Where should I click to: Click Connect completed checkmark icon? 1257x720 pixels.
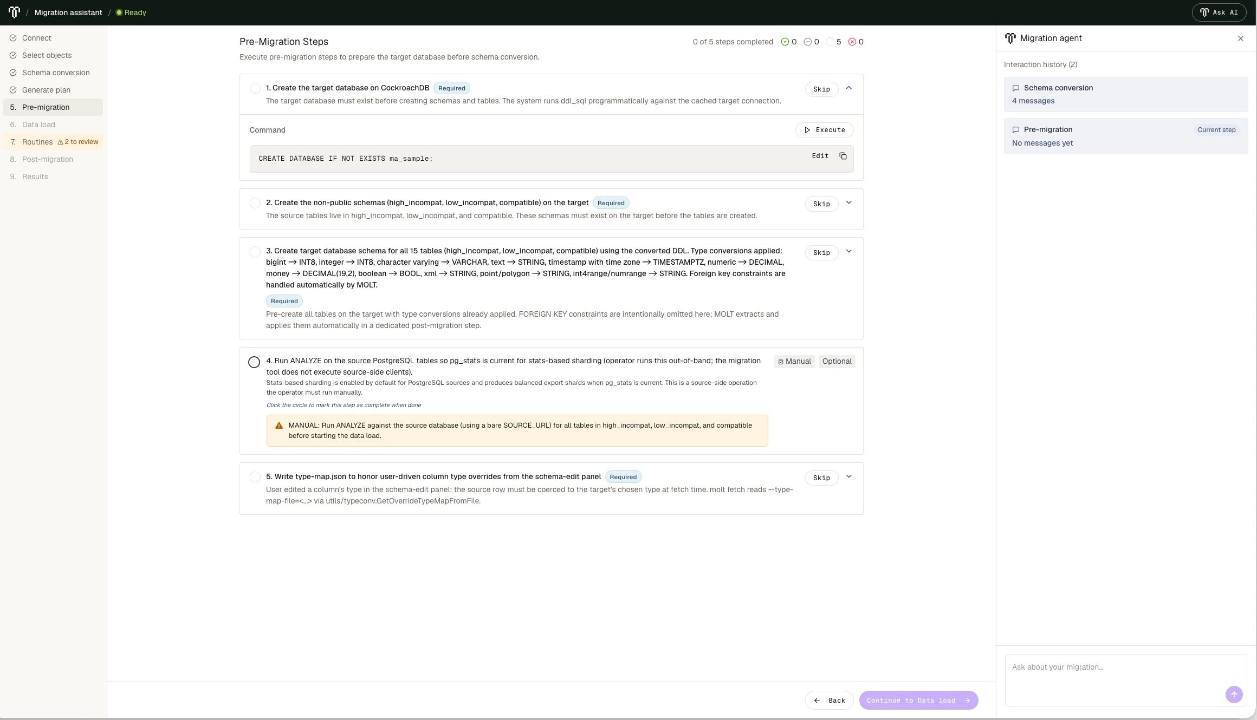pyautogui.click(x=13, y=38)
